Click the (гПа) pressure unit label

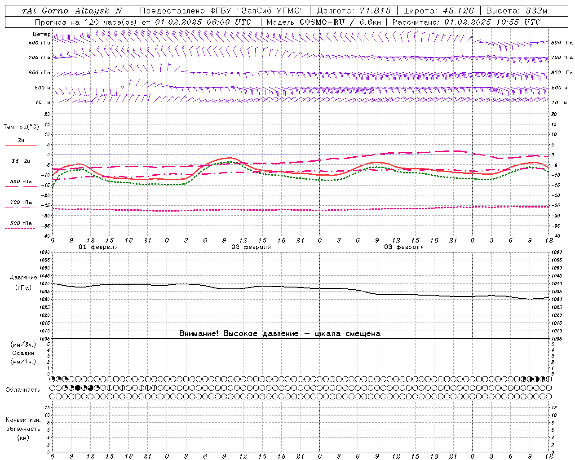tap(24, 288)
